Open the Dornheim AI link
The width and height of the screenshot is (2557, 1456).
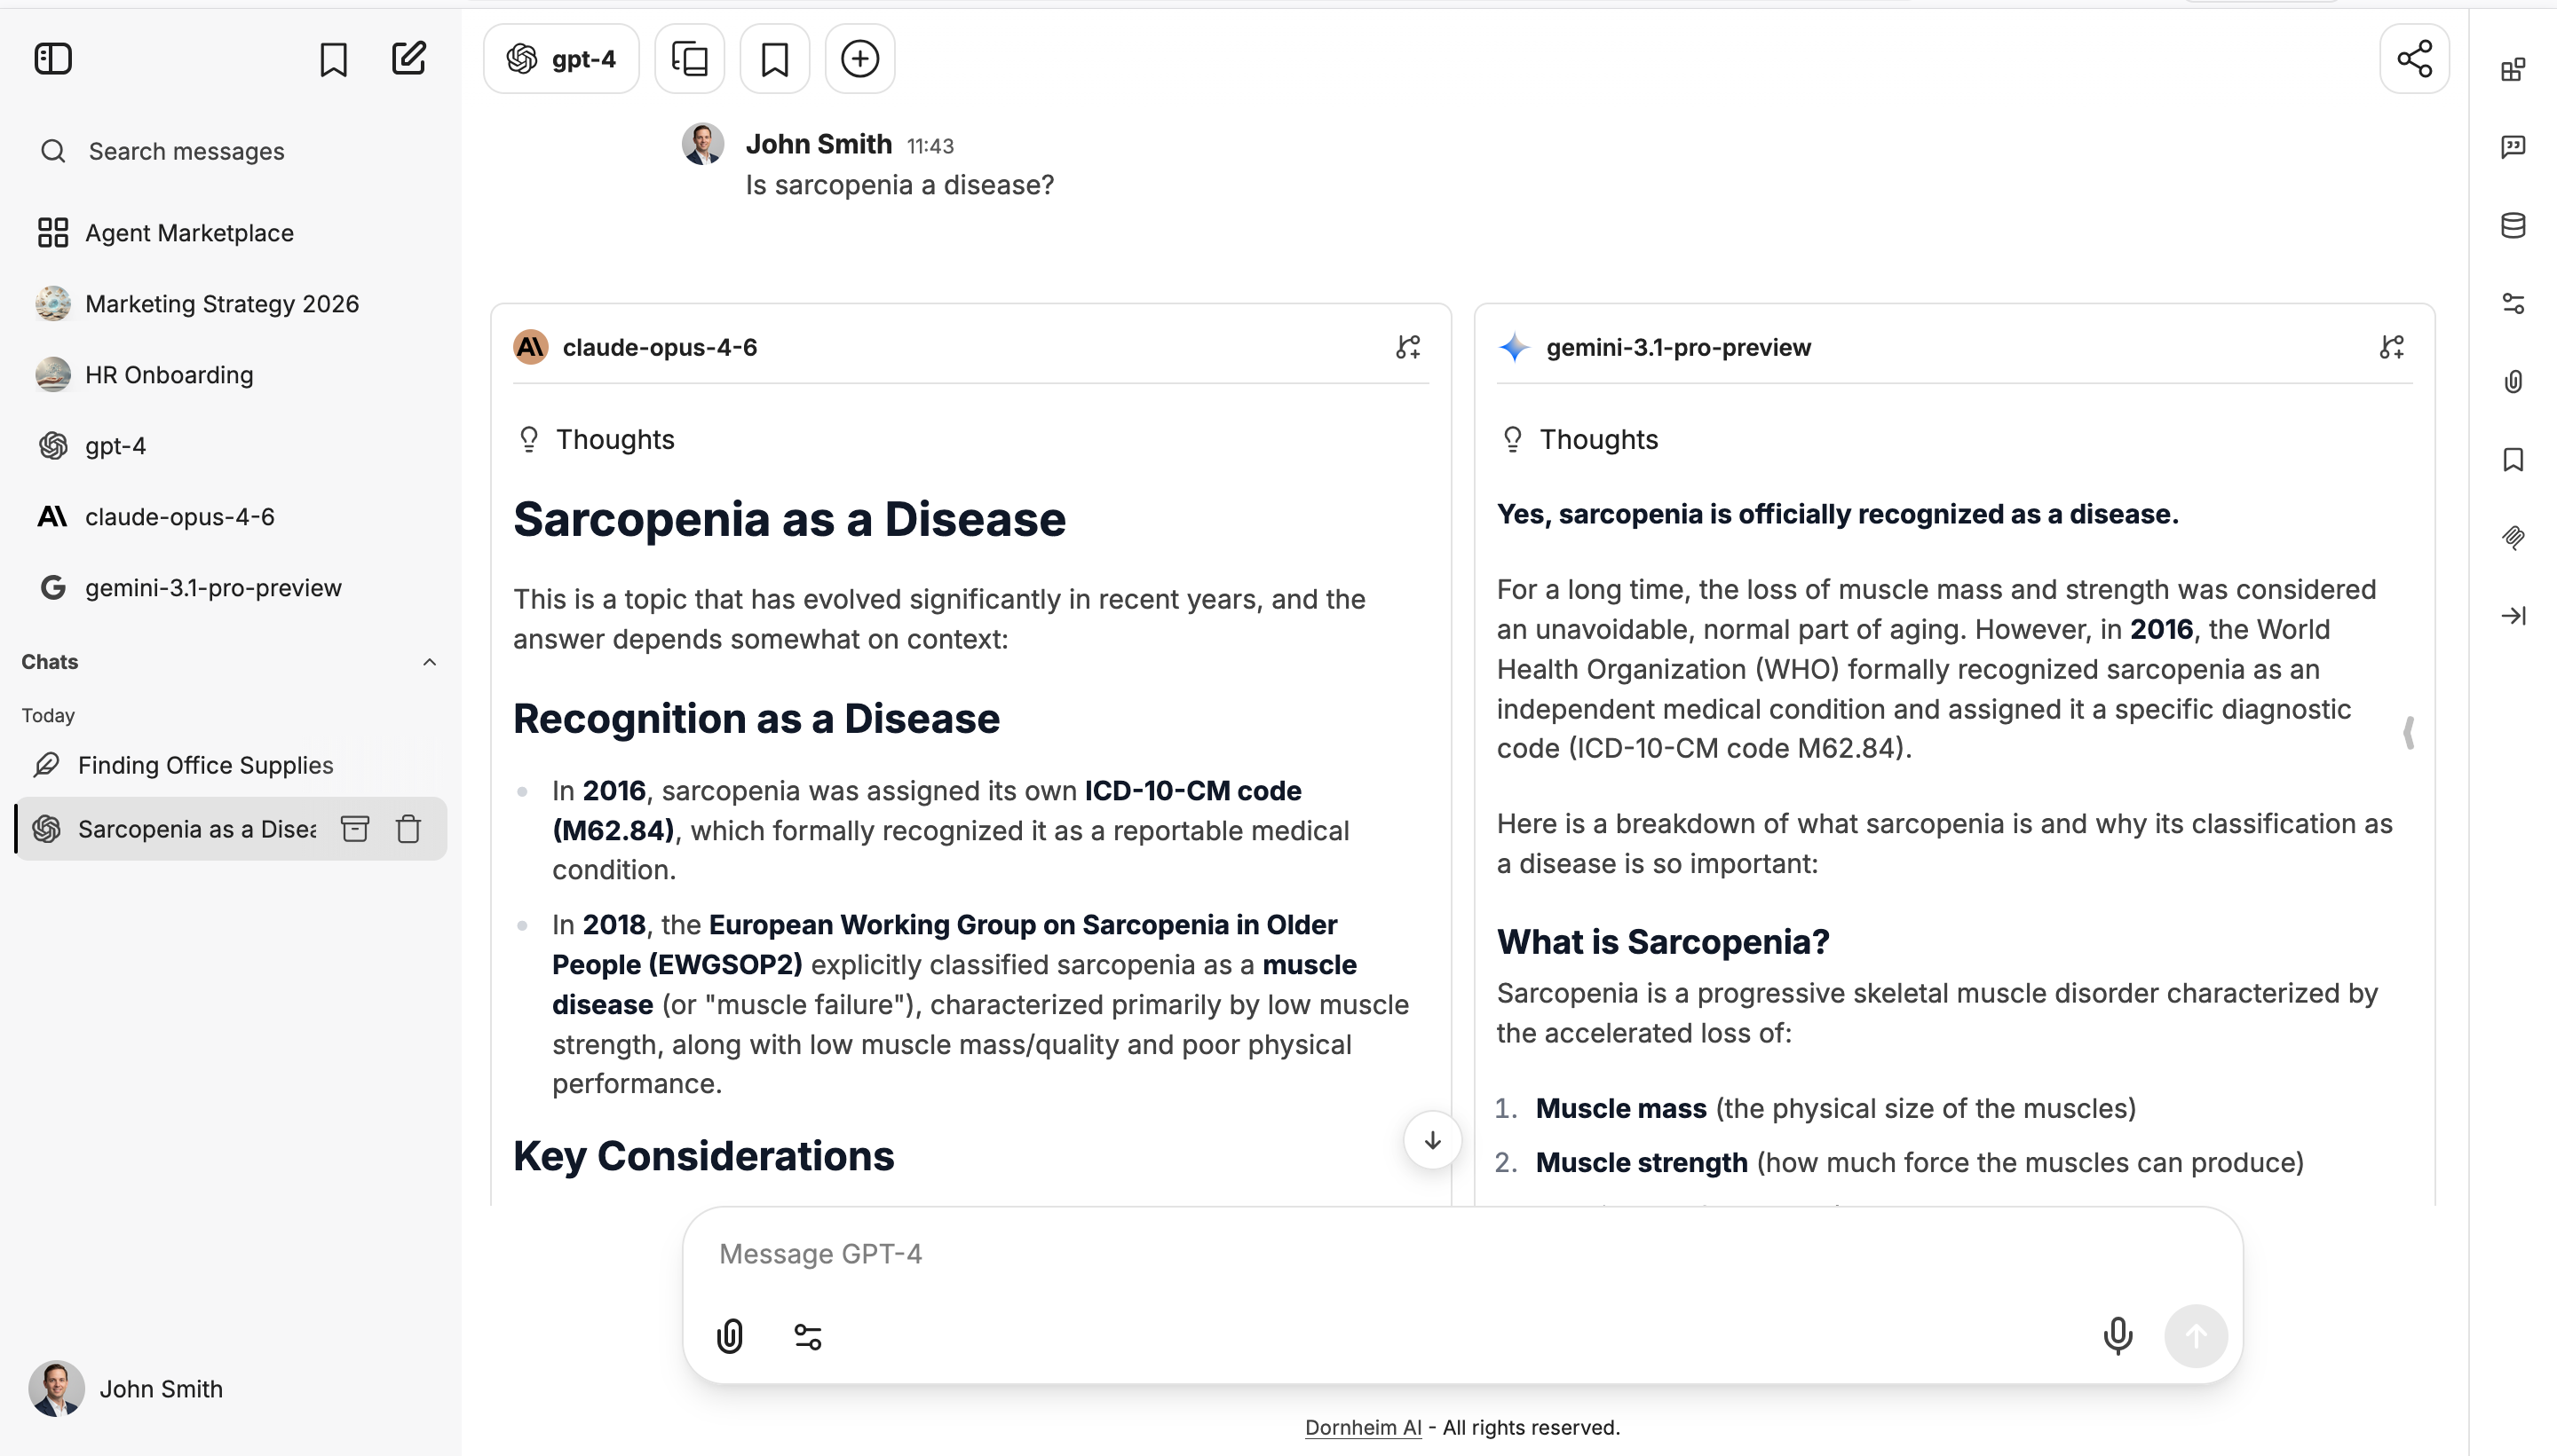coord(1363,1427)
